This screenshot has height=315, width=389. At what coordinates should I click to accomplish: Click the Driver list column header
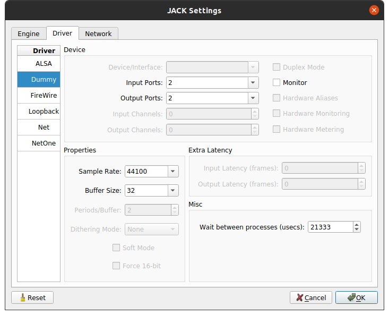point(39,50)
